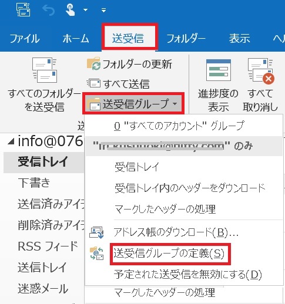Click the address book download icon
This screenshot has width=285, height=304.
tap(96, 232)
